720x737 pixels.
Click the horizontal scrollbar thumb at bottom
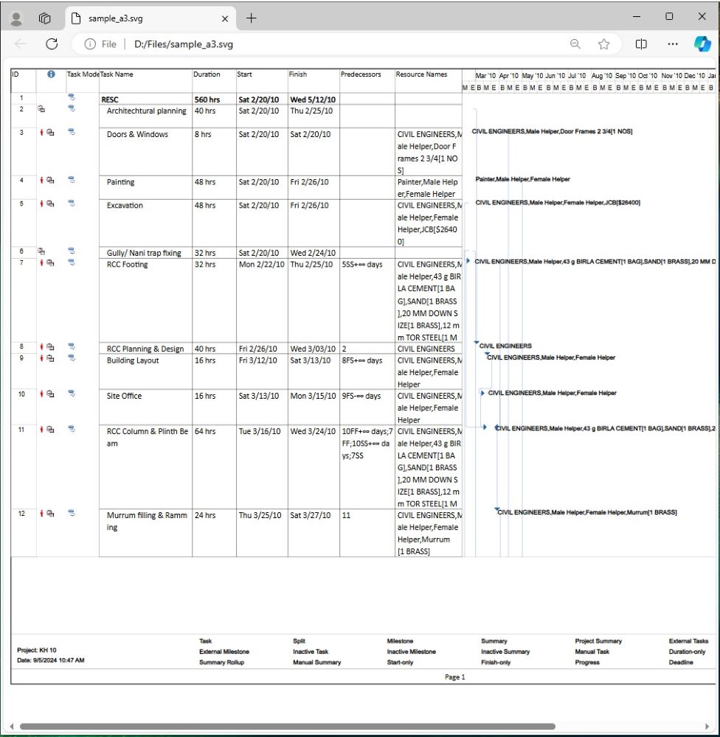(288, 726)
